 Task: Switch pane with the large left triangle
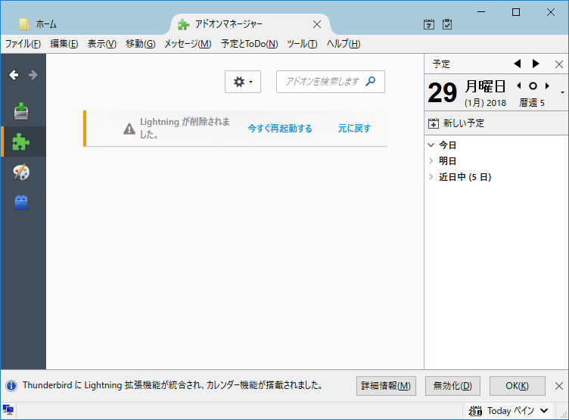(x=518, y=64)
